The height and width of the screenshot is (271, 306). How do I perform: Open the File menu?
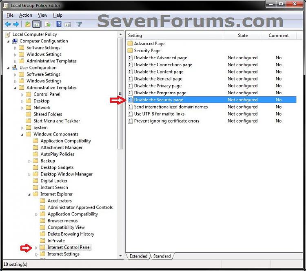[x=10, y=15]
